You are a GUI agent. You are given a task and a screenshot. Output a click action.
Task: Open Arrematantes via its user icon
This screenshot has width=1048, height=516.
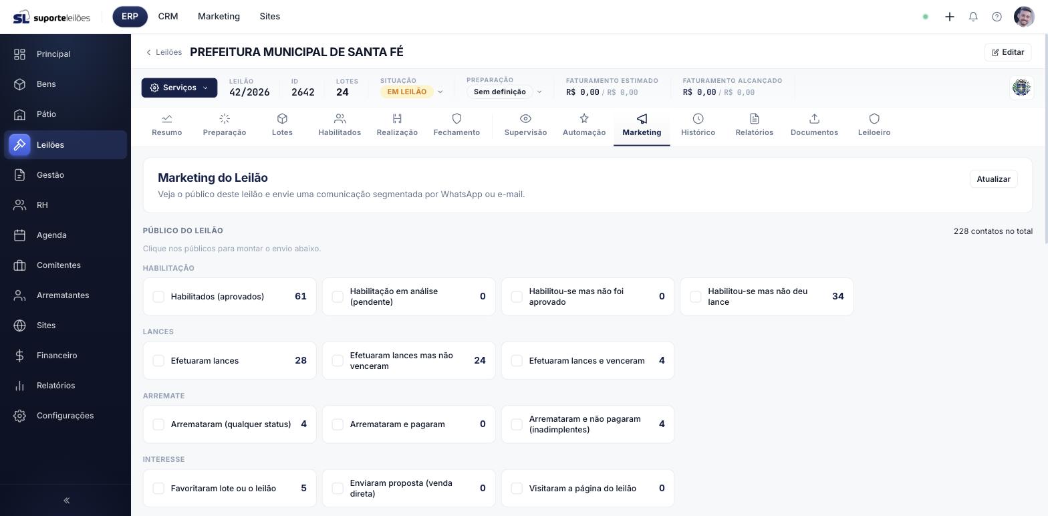[x=20, y=295]
